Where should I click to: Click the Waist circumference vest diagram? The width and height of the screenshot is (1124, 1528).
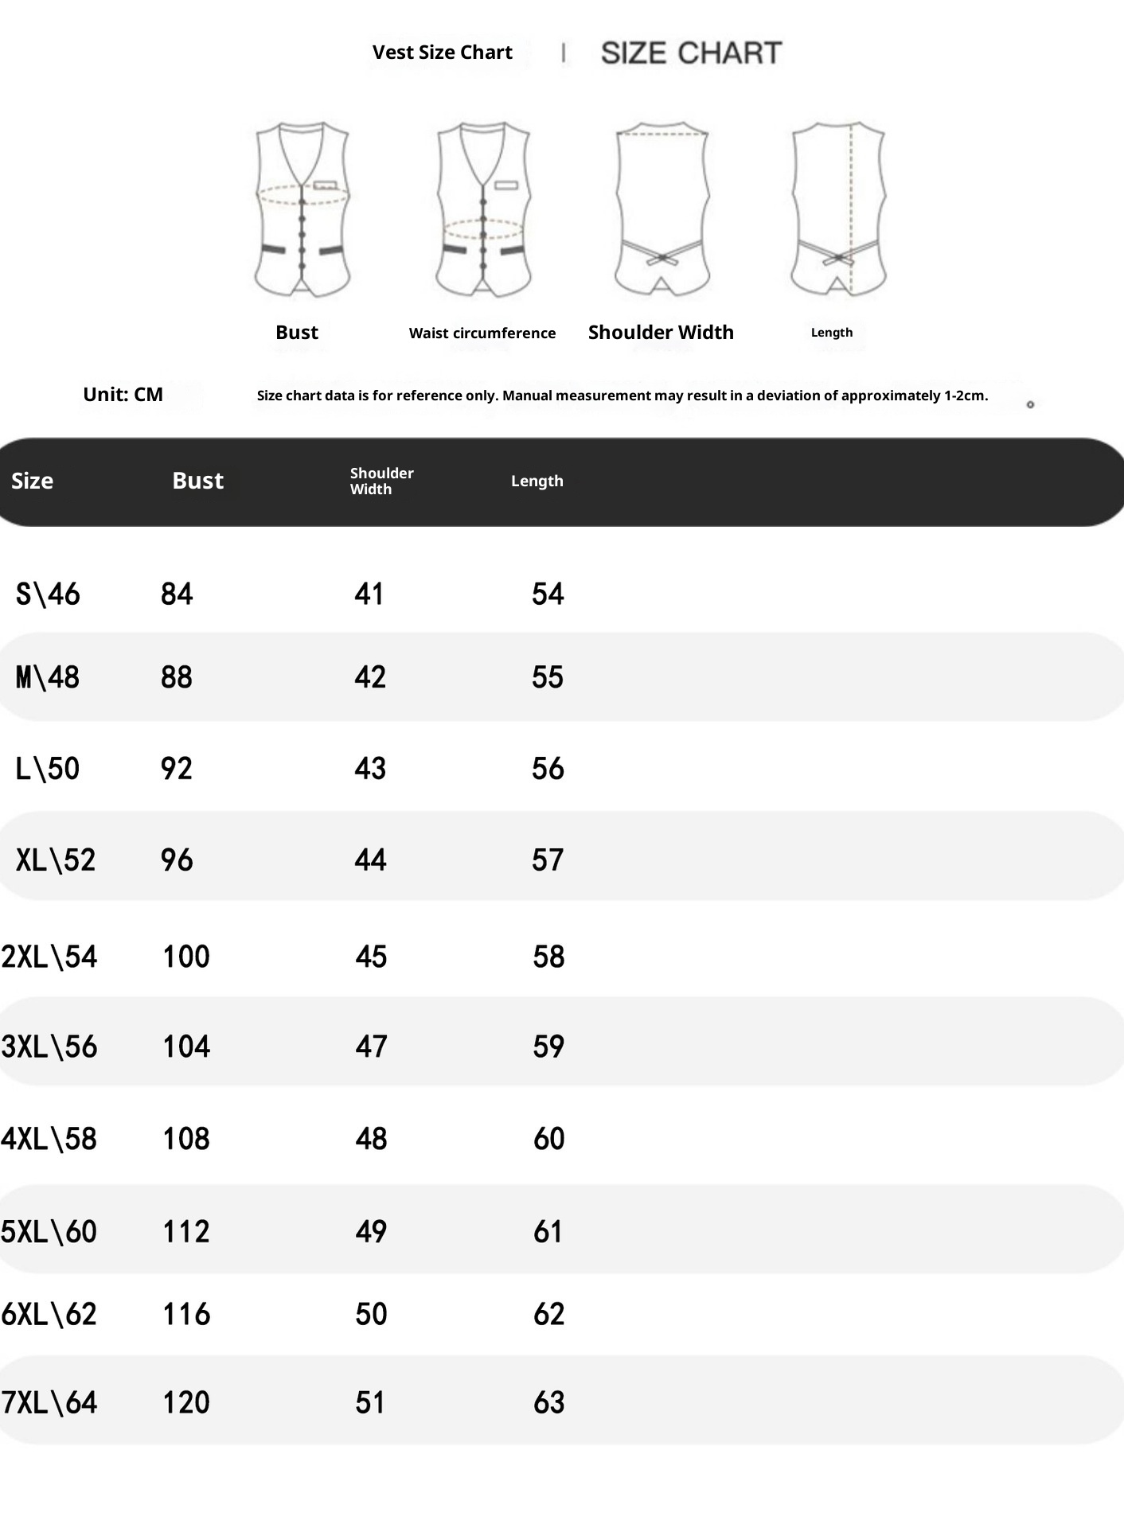click(483, 209)
